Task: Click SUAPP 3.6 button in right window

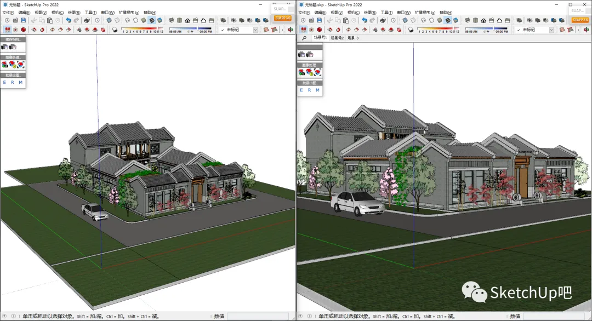Action: coord(580,20)
